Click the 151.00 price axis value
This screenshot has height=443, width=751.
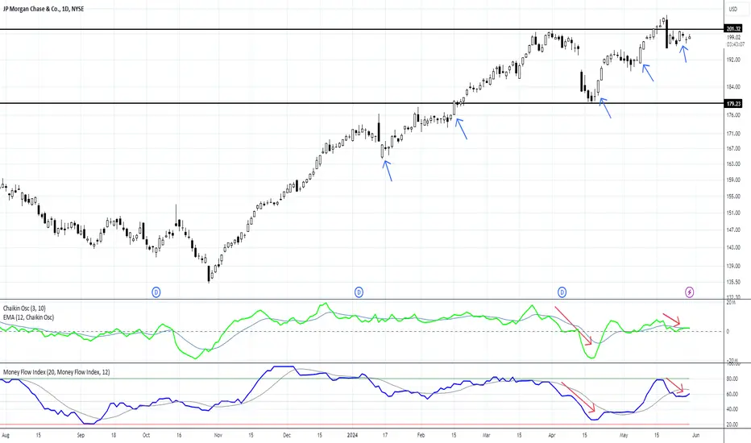(733, 213)
